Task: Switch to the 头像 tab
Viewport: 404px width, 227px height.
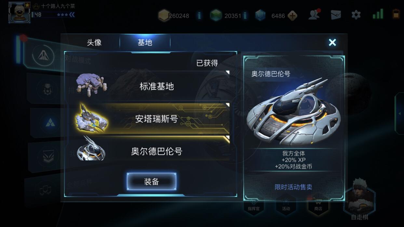Action: point(94,43)
